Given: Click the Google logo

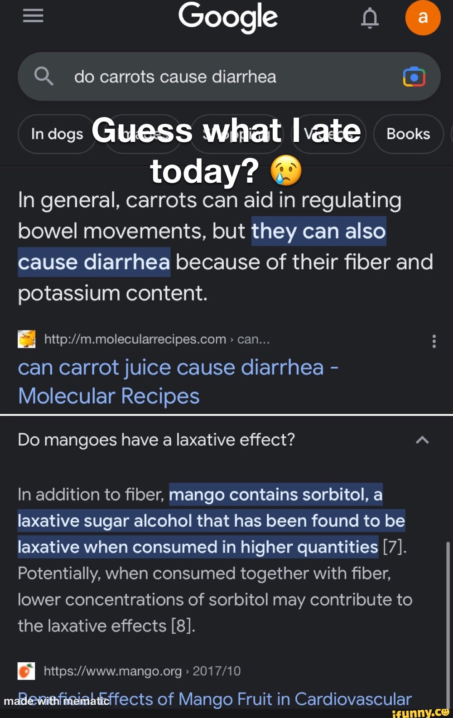Looking at the screenshot, I should click(228, 17).
